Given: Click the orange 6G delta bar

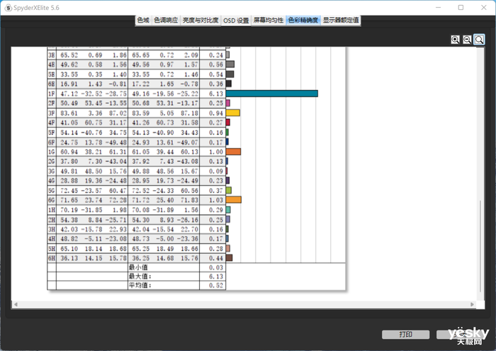Looking at the screenshot, I should [234, 199].
